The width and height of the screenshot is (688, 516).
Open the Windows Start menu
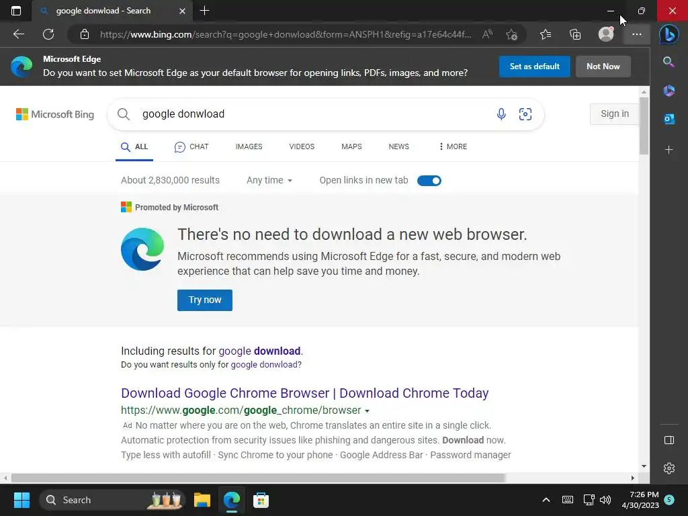coord(21,500)
